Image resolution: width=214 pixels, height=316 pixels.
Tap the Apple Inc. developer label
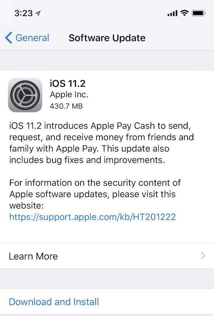pyautogui.click(x=69, y=94)
